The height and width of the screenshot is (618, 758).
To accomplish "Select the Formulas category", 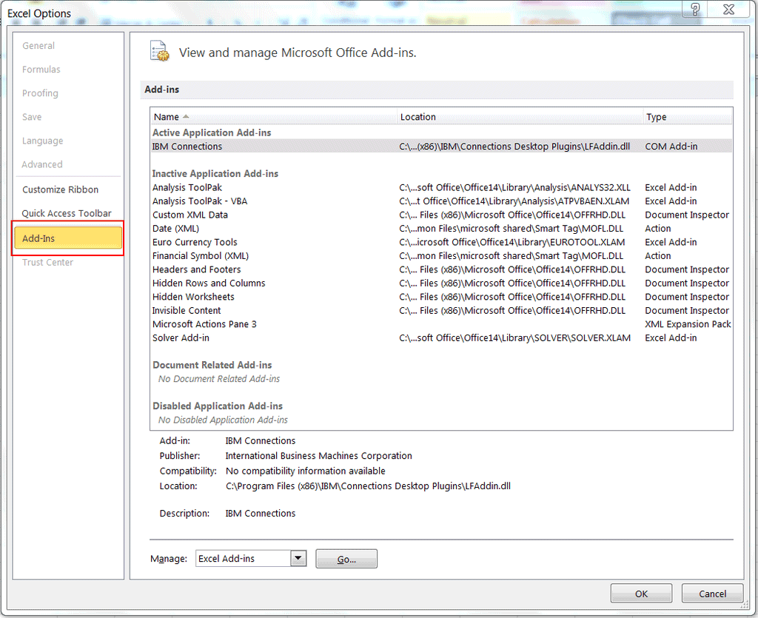I will tap(41, 69).
